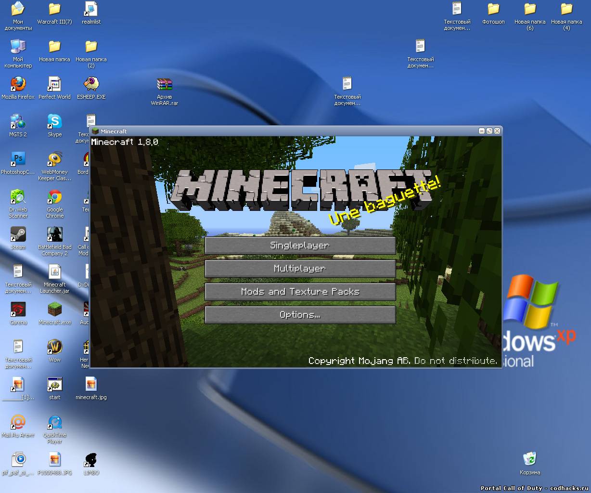
Task: Select the realmlist shortcut icon
Action: 91,9
